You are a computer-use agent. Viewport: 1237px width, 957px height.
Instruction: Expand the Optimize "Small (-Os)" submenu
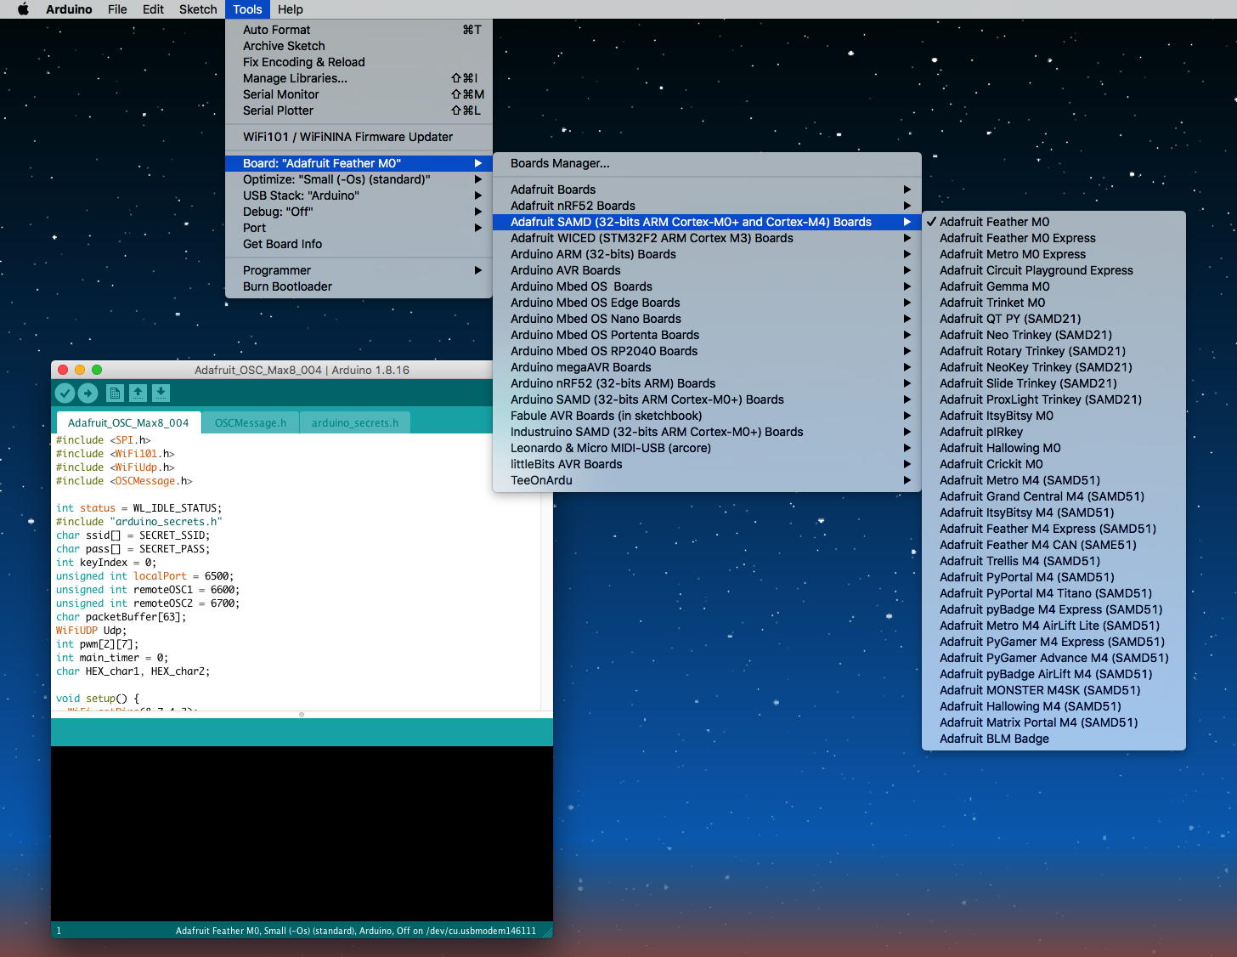336,179
